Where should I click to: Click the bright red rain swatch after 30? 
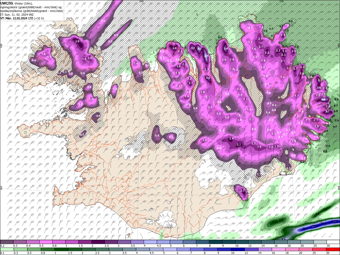click(333, 249)
